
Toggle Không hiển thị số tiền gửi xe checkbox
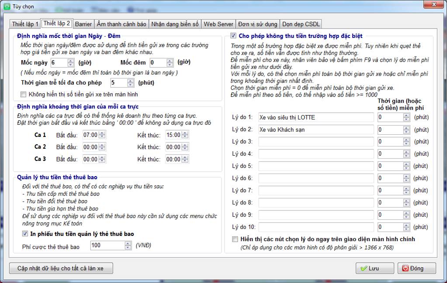click(x=24, y=94)
